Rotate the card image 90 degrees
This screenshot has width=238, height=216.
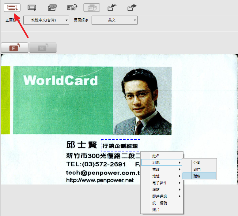click(72, 8)
